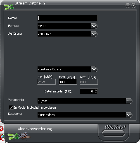Click the Kategorie: label
Viewport: 140px width, 143px height.
click(x=15, y=114)
